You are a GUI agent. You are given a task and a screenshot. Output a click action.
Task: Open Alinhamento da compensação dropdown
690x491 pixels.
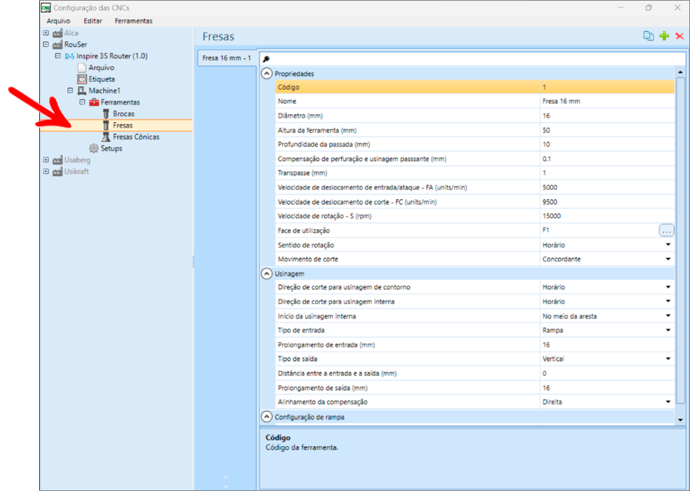(x=668, y=402)
